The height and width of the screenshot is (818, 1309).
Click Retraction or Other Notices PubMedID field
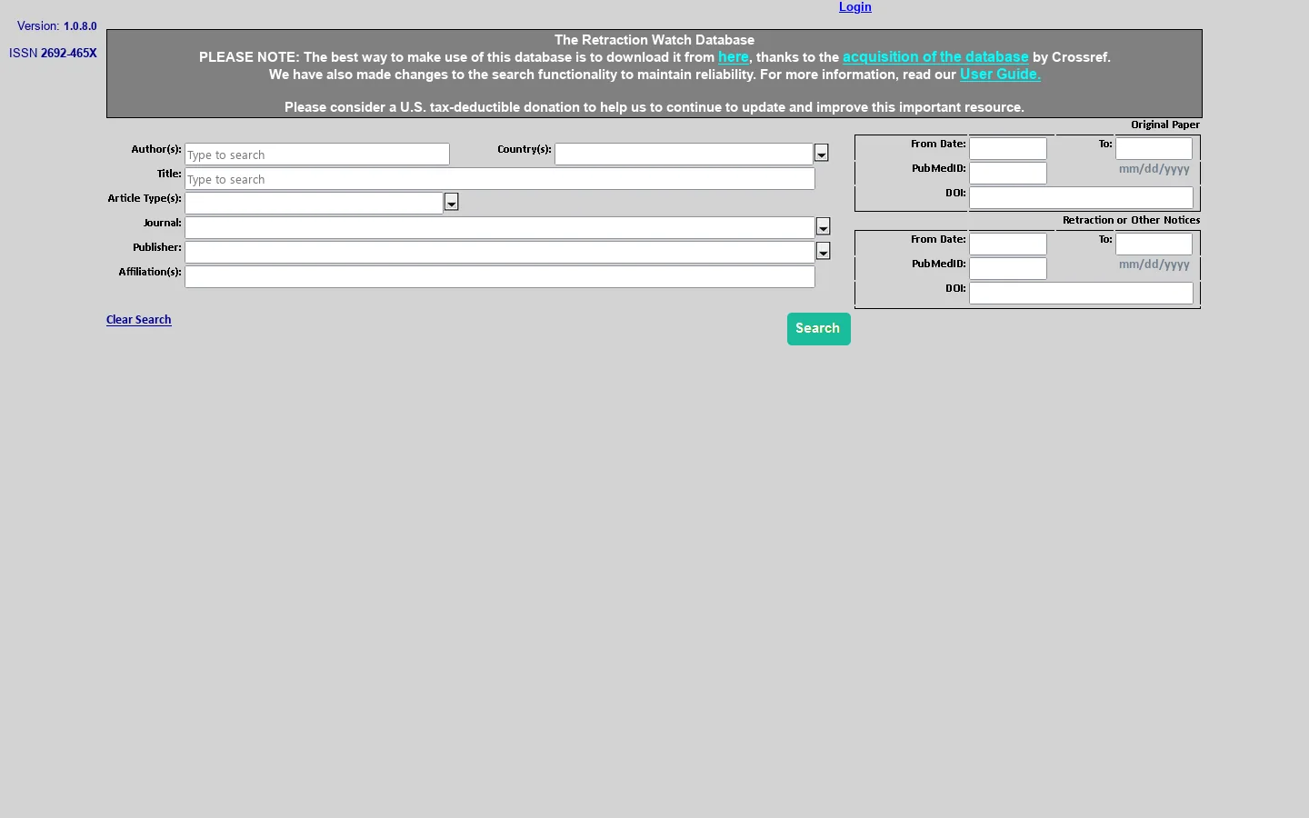tap(1008, 269)
